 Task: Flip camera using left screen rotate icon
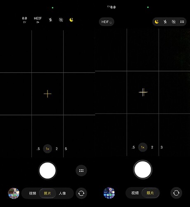(x=81, y=193)
